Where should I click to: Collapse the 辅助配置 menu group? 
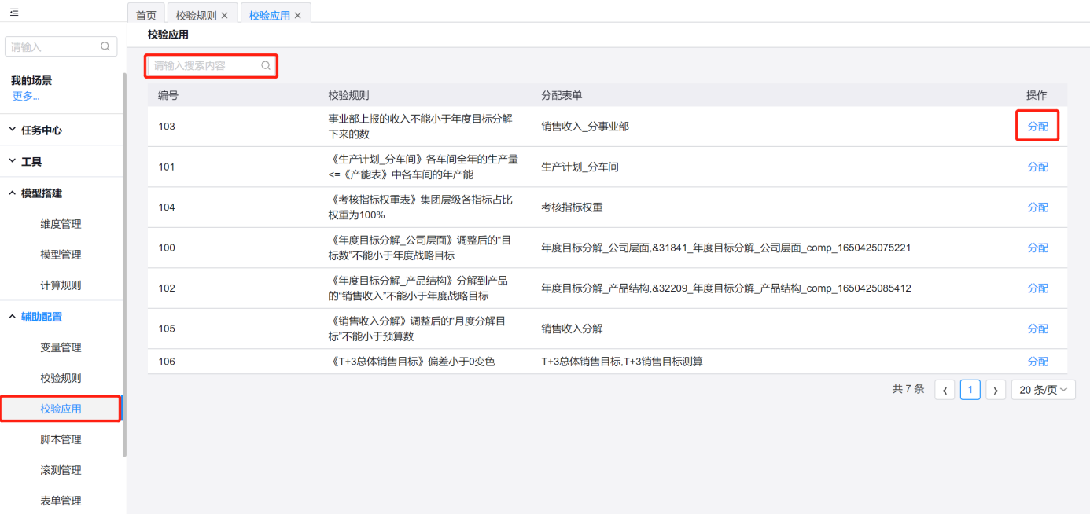click(41, 317)
